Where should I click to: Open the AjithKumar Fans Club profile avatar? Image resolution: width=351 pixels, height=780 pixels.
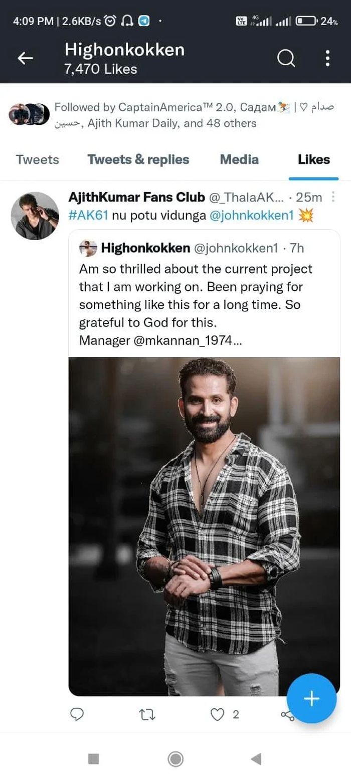pyautogui.click(x=35, y=216)
